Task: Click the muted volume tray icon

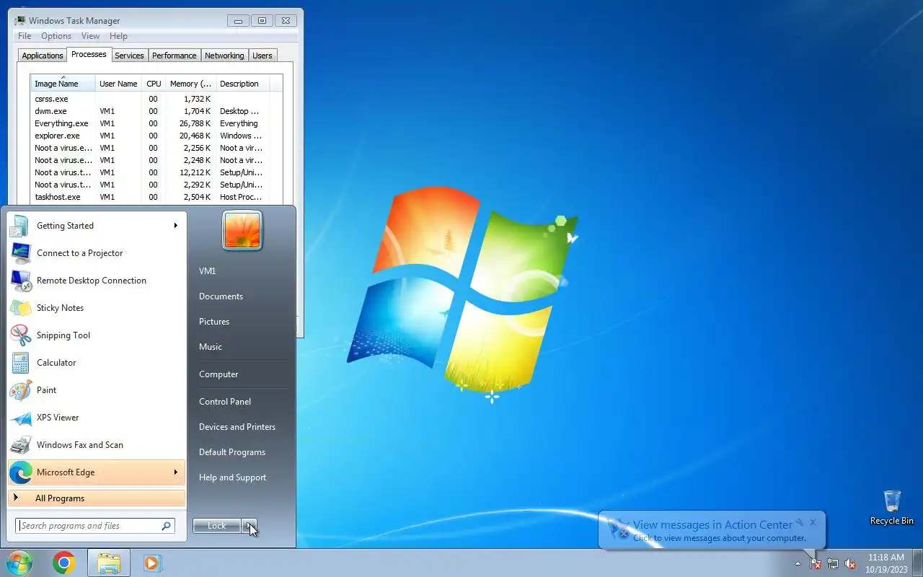Action: coord(850,564)
